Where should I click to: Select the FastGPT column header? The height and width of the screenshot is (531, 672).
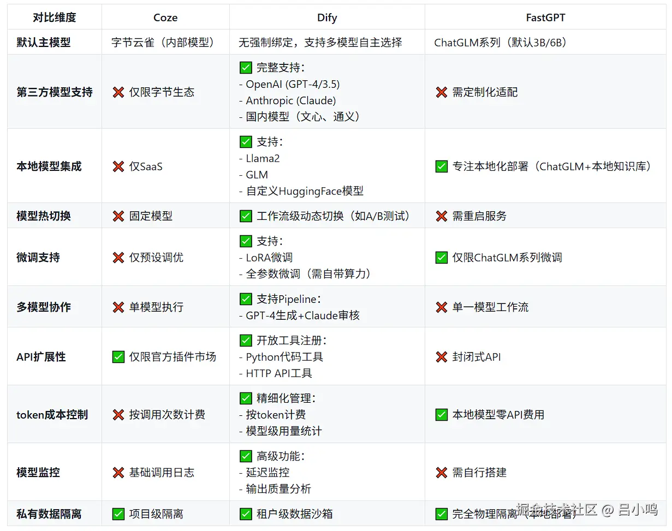545,17
